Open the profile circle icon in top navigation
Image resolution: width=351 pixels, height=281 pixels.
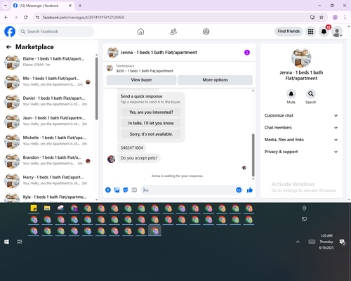206,32
